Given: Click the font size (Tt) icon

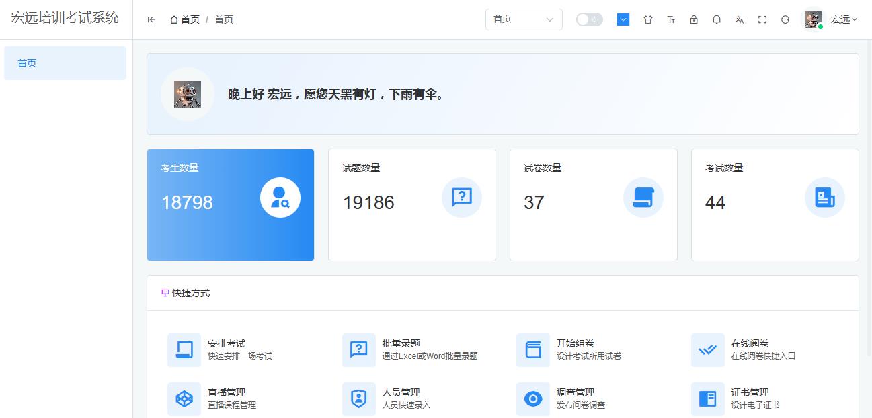Looking at the screenshot, I should 670,19.
